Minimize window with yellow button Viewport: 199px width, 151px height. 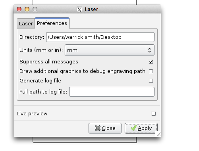(27, 9)
